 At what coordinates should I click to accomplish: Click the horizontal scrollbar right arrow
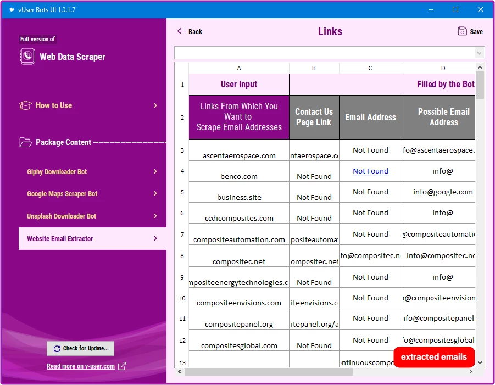tap(471, 372)
